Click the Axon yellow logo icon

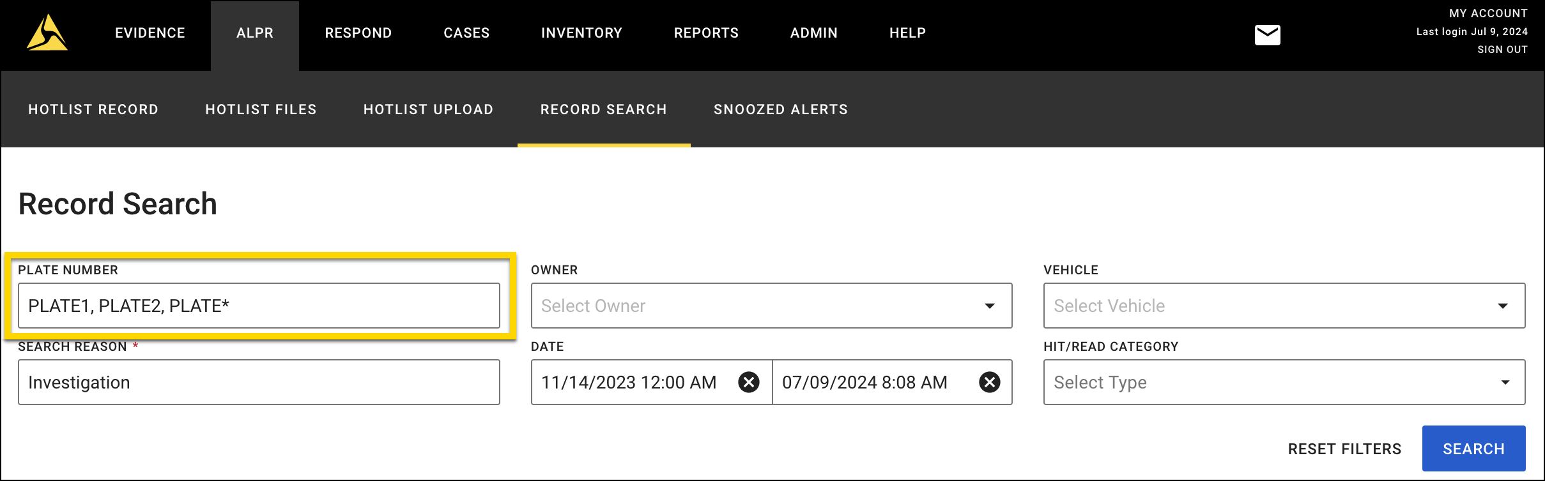point(47,33)
